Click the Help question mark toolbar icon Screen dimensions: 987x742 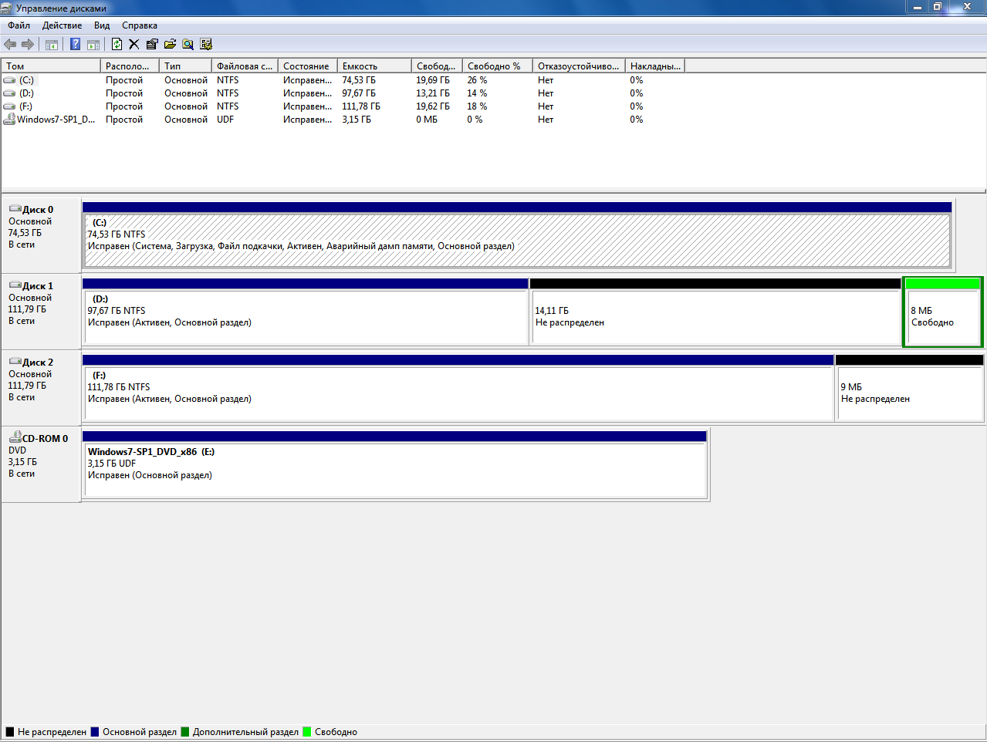[75, 45]
